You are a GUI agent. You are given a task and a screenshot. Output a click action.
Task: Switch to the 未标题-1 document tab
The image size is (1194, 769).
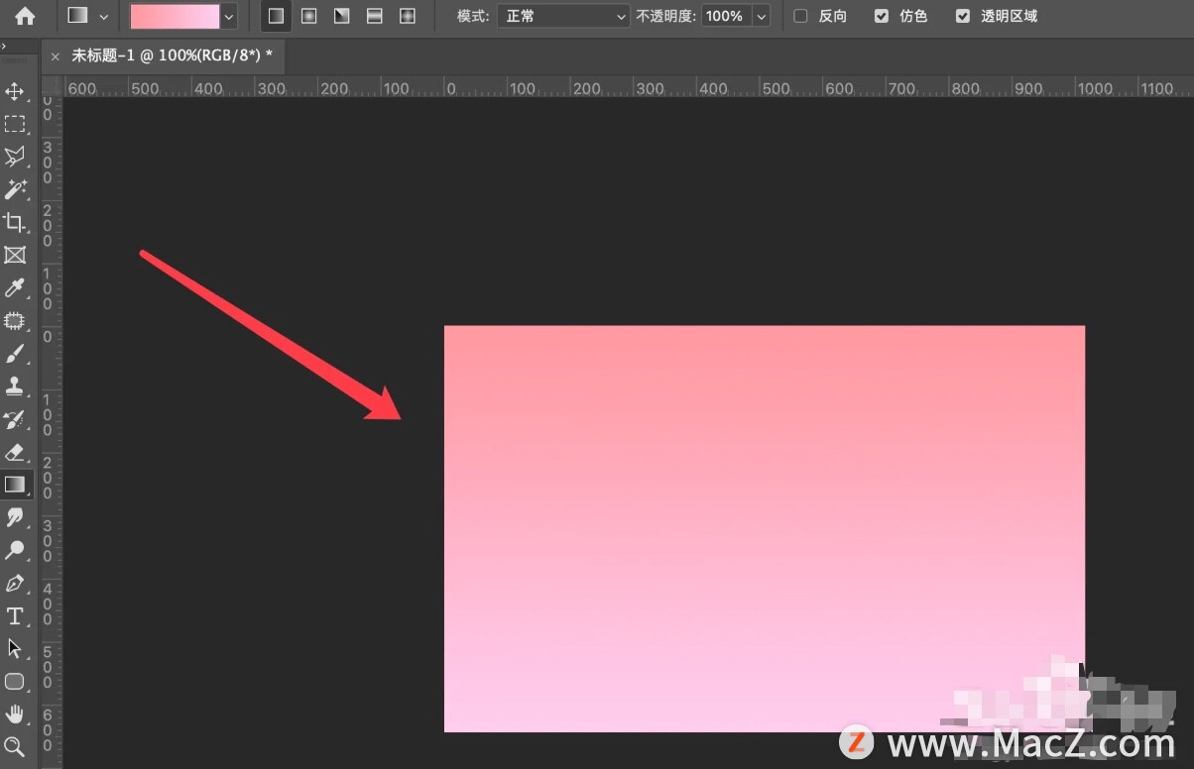click(172, 56)
